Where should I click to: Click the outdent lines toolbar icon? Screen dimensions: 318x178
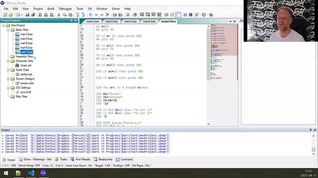coord(120,15)
